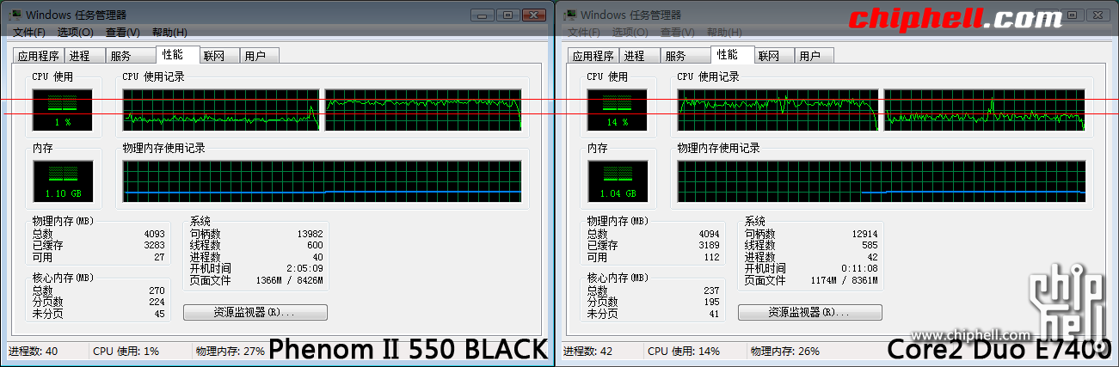1119x367 pixels.
Task: Click CPU usage gauge showing 14 %
Action: coord(618,109)
